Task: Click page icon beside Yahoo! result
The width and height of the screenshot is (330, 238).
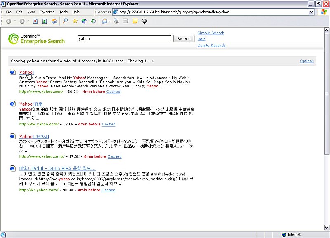Action: [13, 72]
